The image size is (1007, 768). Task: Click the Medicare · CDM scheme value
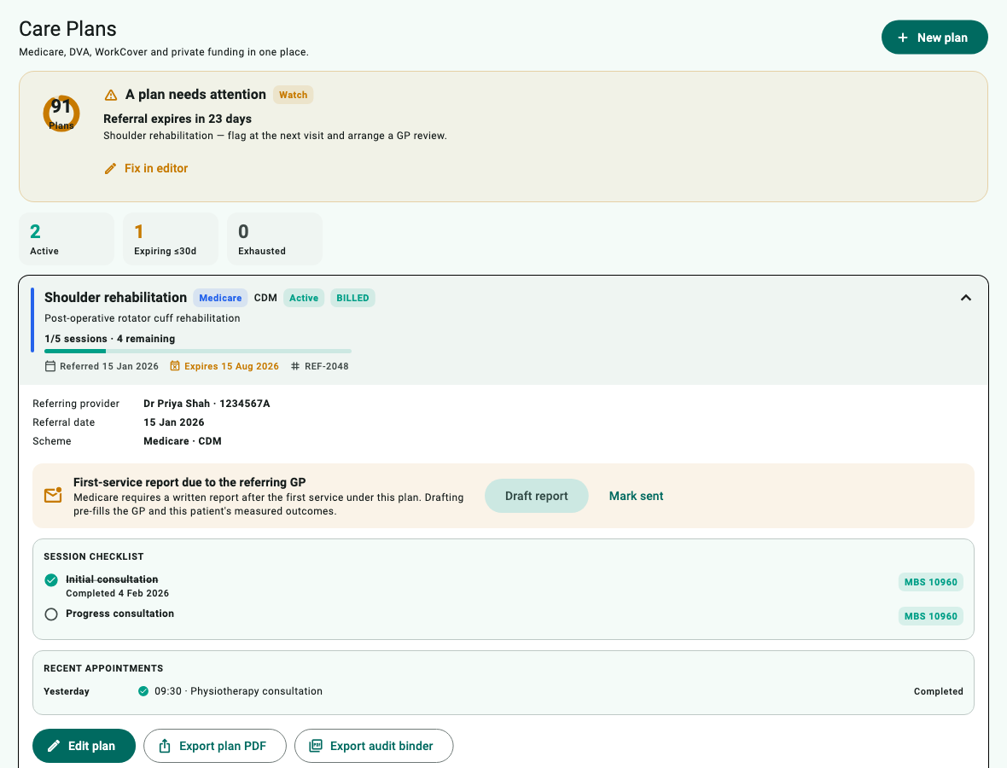183,441
